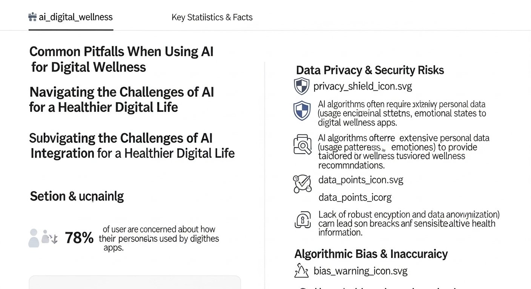Select the bias_warning_icon.svg triangle icon

coord(302,271)
